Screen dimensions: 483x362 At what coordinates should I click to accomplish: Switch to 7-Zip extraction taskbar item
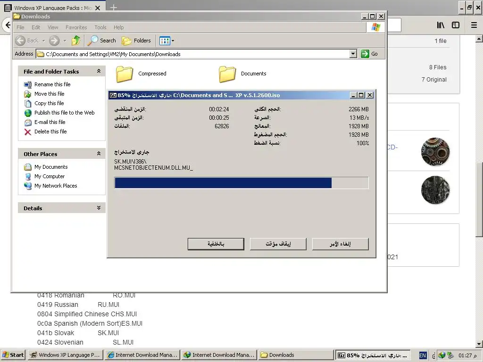click(373, 355)
